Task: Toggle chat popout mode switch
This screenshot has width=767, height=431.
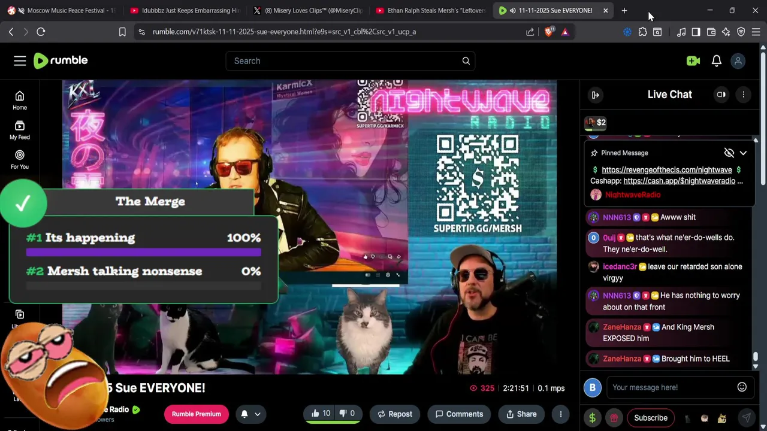Action: click(x=721, y=95)
